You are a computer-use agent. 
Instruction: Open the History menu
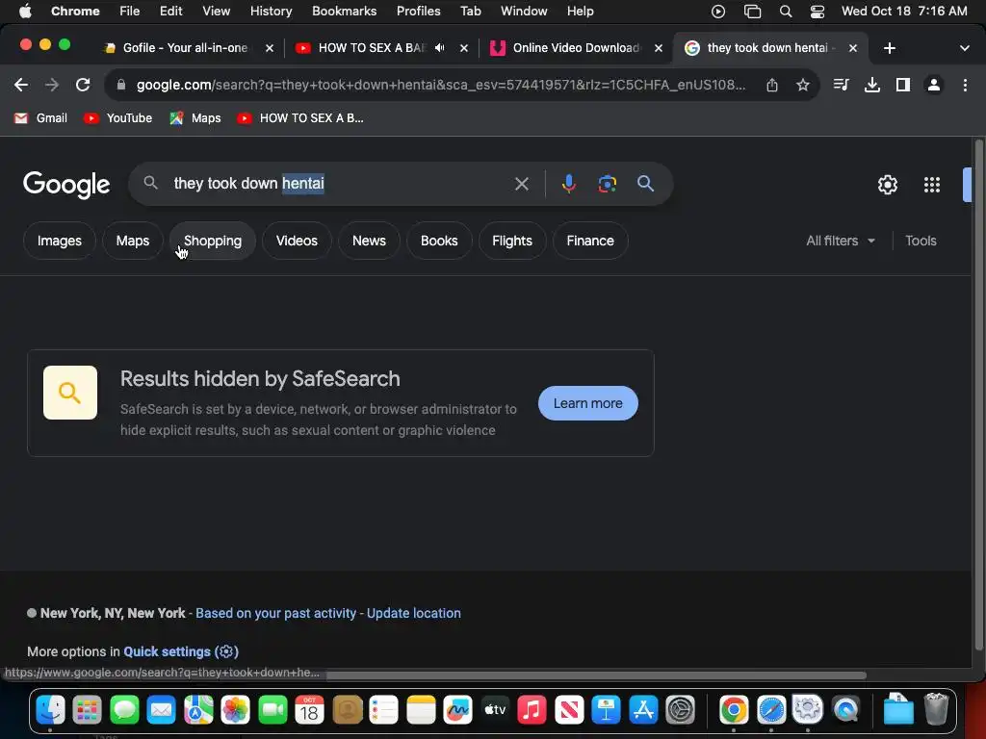[x=271, y=12]
